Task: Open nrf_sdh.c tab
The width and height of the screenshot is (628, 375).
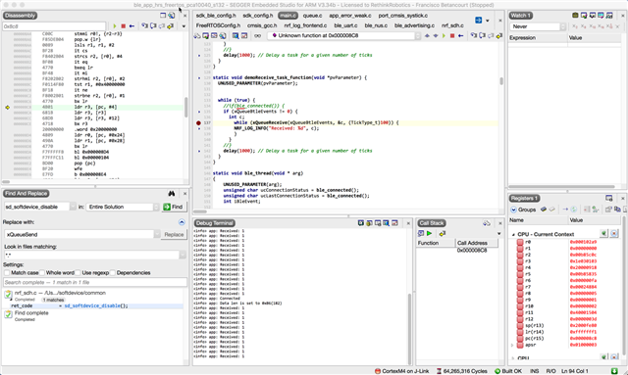Action: tap(452, 25)
